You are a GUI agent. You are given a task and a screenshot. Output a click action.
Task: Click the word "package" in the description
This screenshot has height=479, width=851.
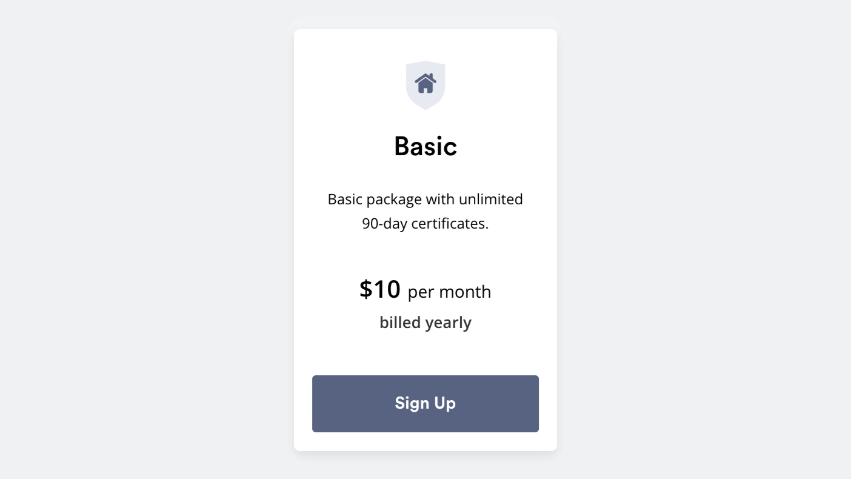tap(394, 199)
